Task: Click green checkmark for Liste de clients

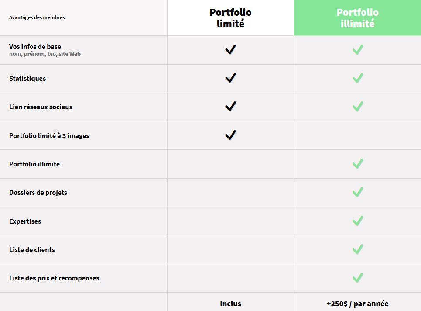Action: 358,249
